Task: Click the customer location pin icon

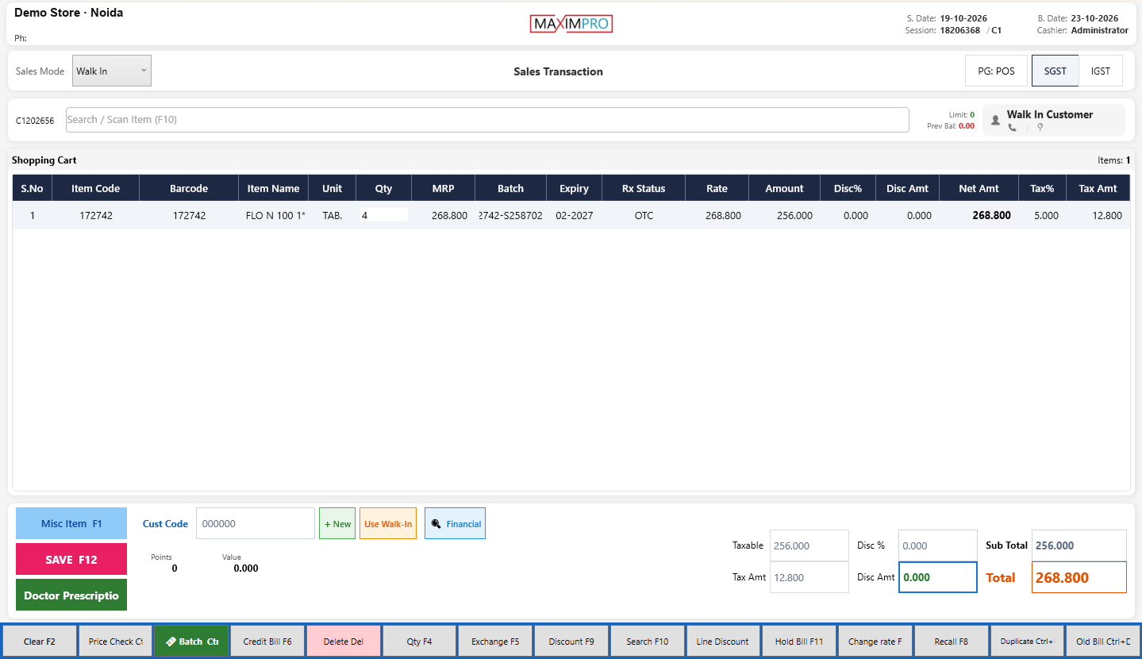Action: pyautogui.click(x=1040, y=127)
